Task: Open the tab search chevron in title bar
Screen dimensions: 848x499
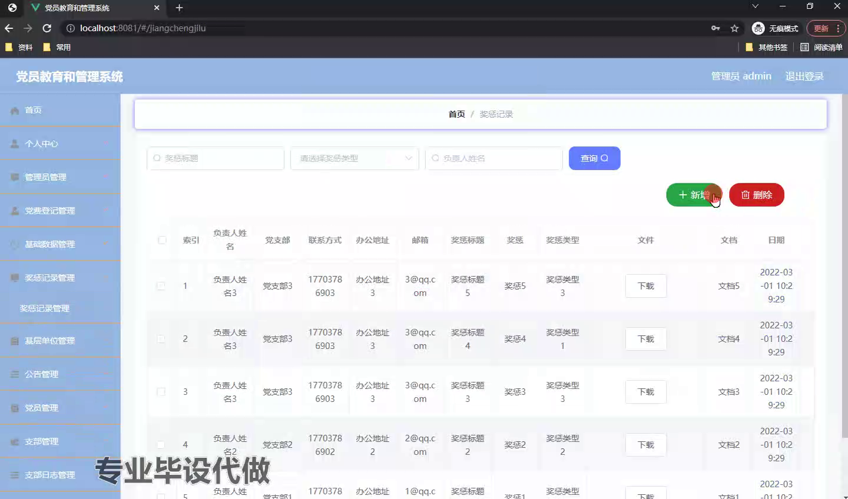Action: (x=755, y=6)
